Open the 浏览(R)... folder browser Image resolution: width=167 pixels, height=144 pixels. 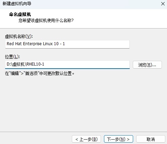[x=147, y=65]
